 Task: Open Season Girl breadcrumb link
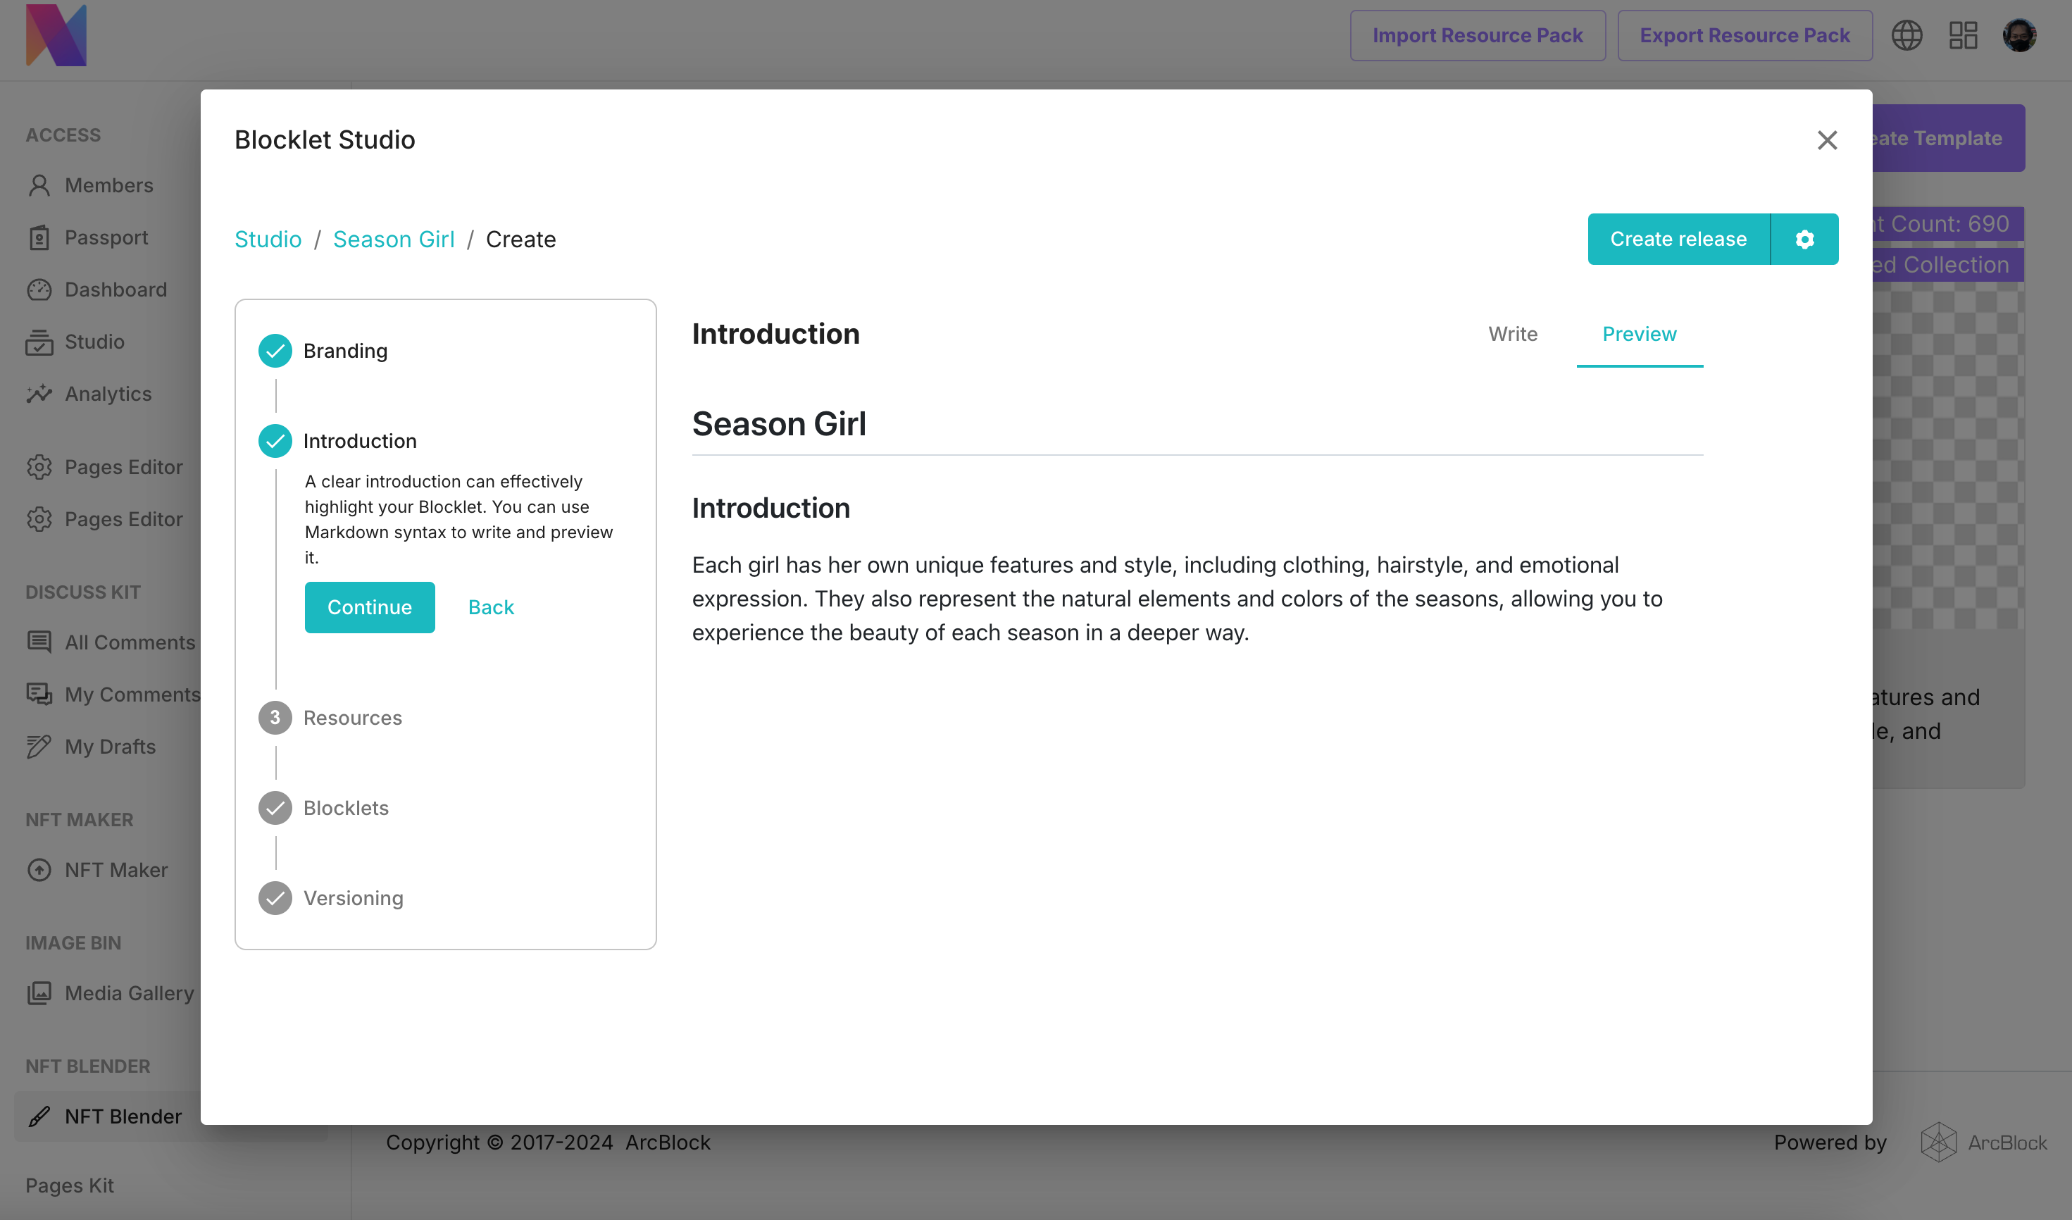[393, 239]
